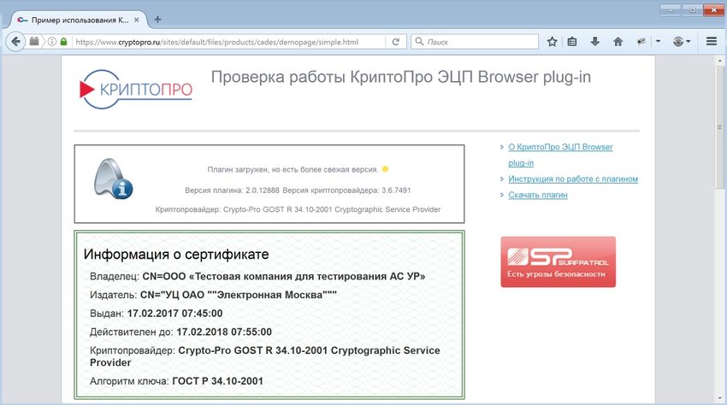The width and height of the screenshot is (727, 405).
Task: Click 'Криптопровайдер: Crypto-Pro GOST' line in status box
Action: point(298,209)
